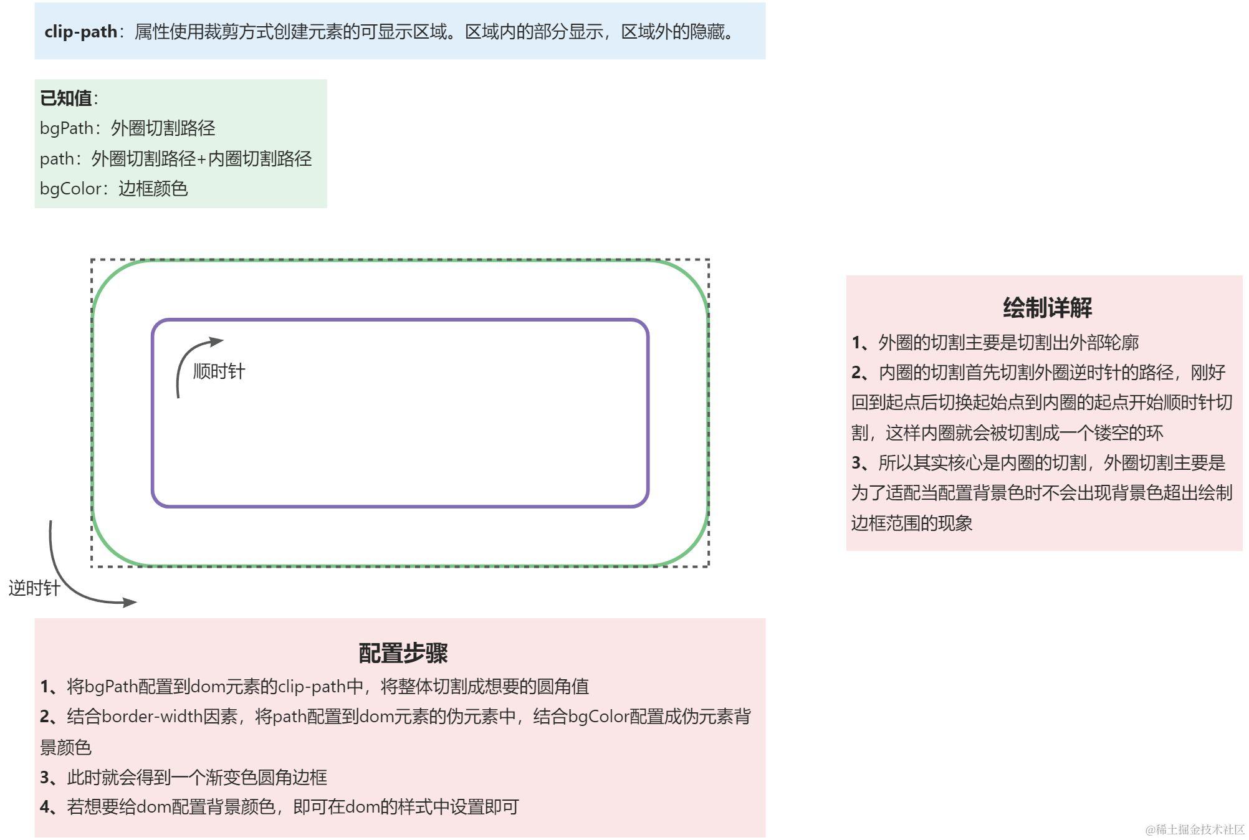
Task: Click the 配置步骤 heading
Action: pos(403,653)
